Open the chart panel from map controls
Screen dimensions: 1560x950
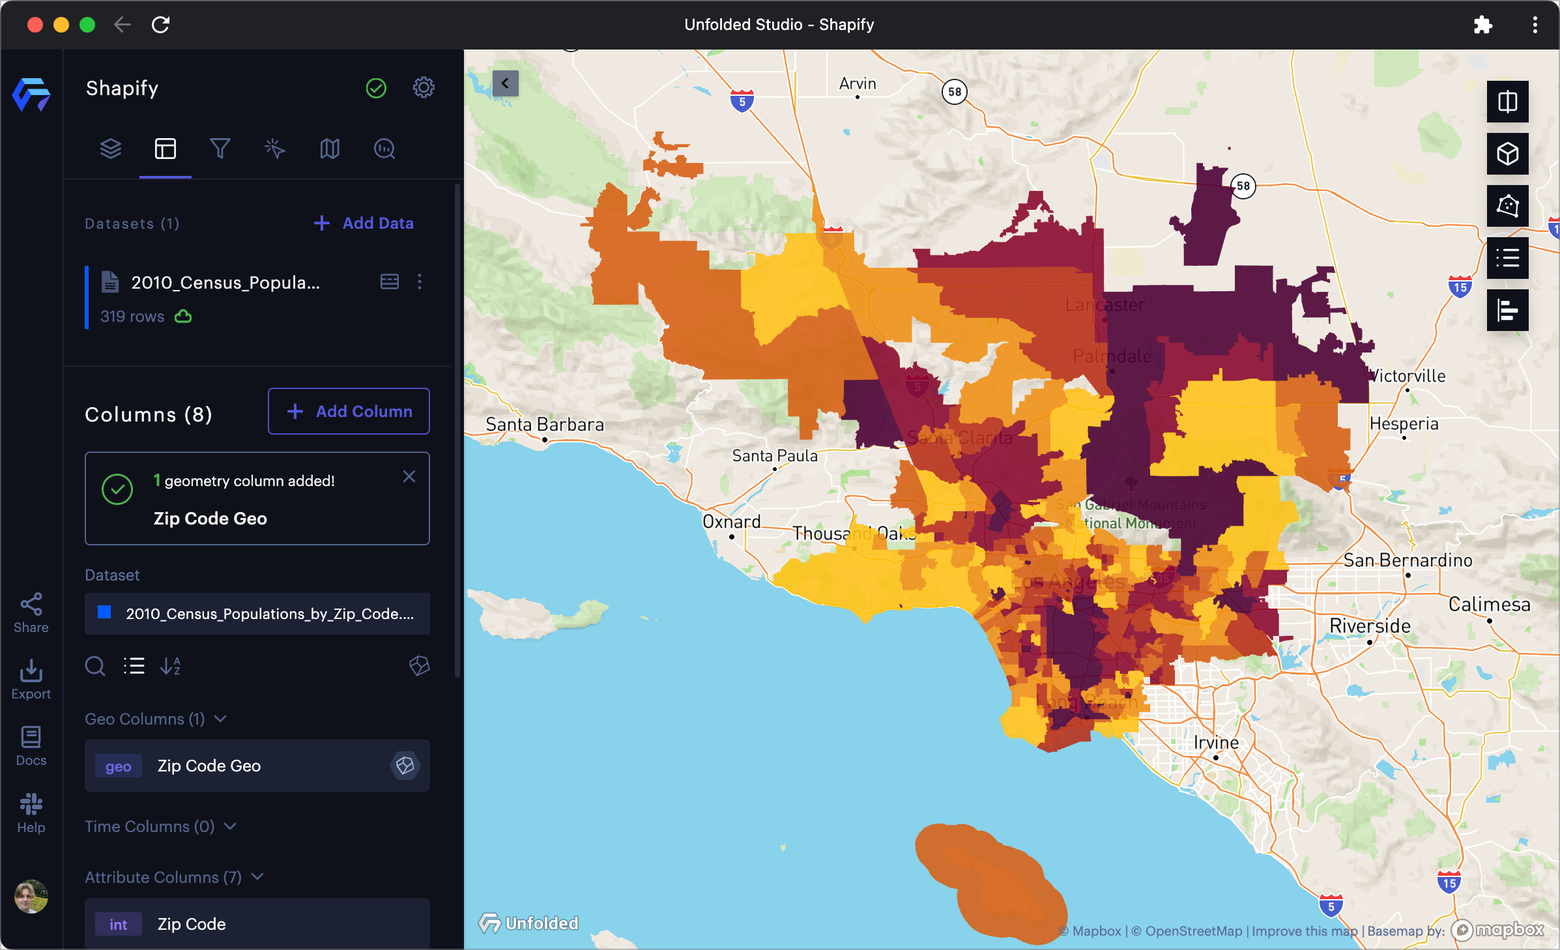pyautogui.click(x=1508, y=310)
